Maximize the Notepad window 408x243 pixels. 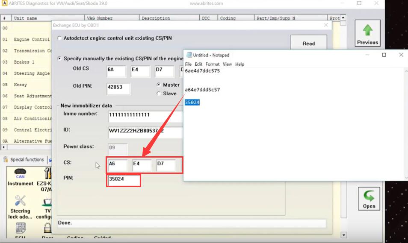pyautogui.click(x=384, y=55)
